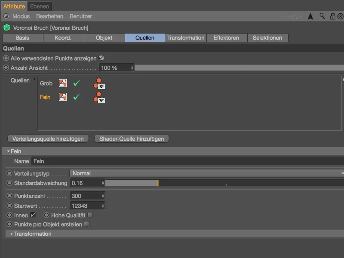The height and width of the screenshot is (258, 344).
Task: Click the Standardabweichung slider bar
Action: click(224, 183)
